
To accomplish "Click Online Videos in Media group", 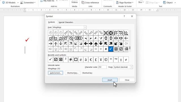I will (74, 2).
